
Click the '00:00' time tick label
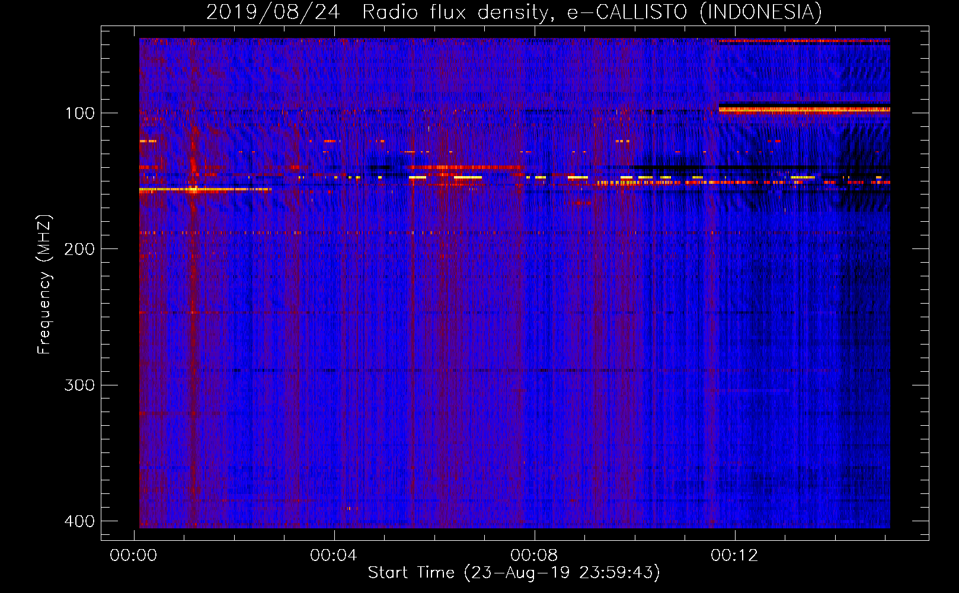133,556
